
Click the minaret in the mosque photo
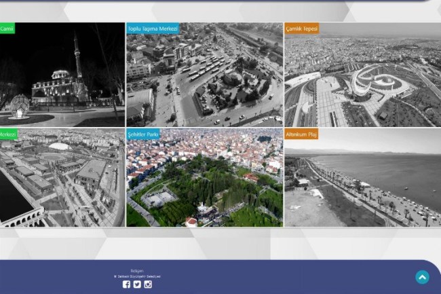77,54
